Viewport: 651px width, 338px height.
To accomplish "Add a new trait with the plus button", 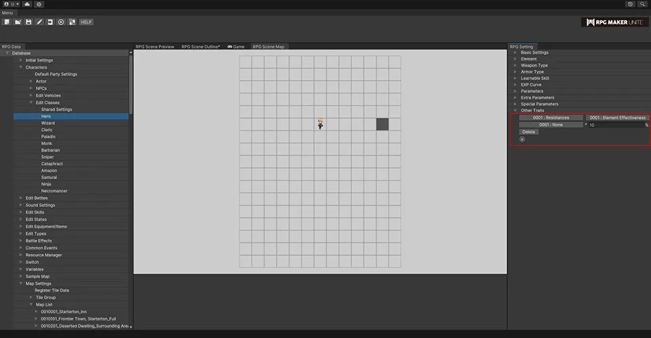I will coord(522,139).
